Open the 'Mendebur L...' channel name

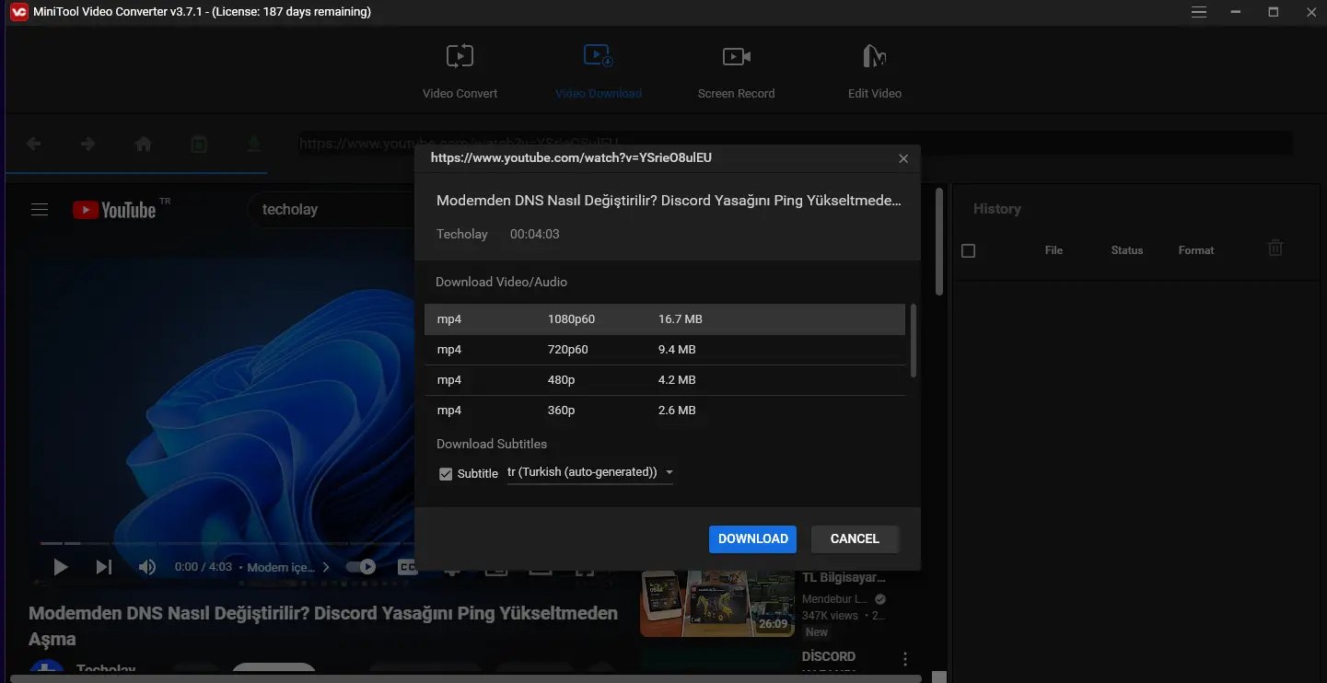[836, 599]
